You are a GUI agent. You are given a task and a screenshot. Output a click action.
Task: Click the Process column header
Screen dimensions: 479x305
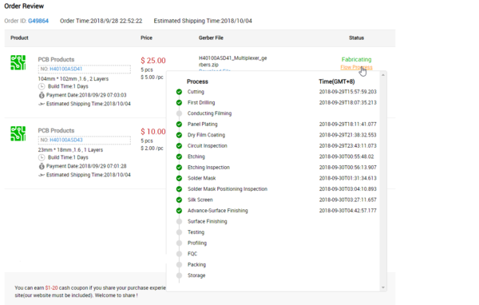(197, 81)
